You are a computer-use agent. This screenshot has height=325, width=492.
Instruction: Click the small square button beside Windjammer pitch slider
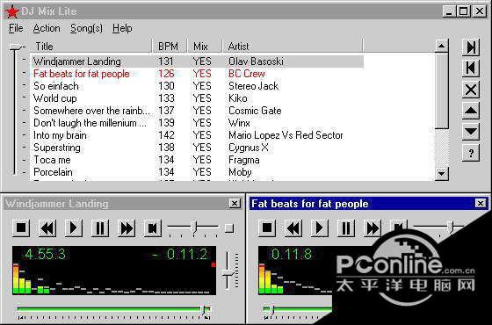click(x=229, y=227)
